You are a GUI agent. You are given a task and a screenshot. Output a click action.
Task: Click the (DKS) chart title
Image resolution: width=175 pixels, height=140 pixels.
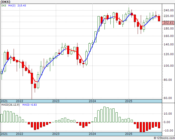[x=5, y=2]
